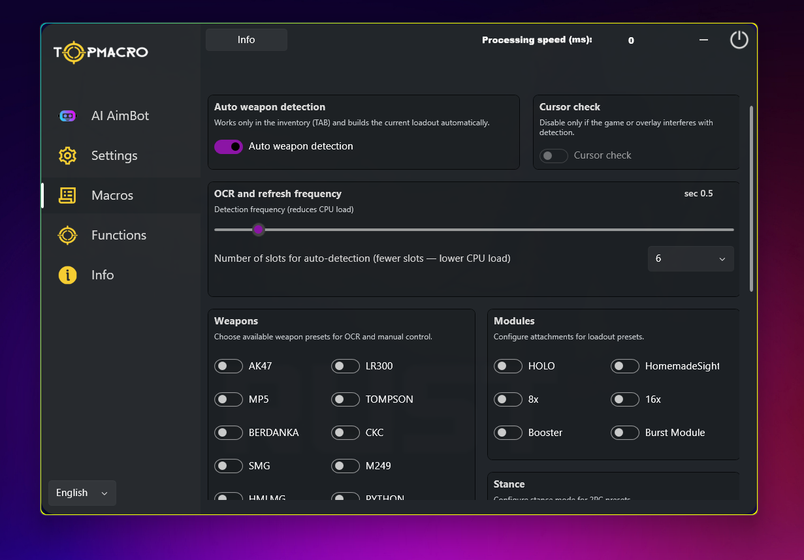Select the Macros menu item
This screenshot has height=560, width=804.
[x=121, y=196]
